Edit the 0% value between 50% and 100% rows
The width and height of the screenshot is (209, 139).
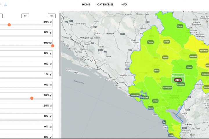click(x=51, y=32)
